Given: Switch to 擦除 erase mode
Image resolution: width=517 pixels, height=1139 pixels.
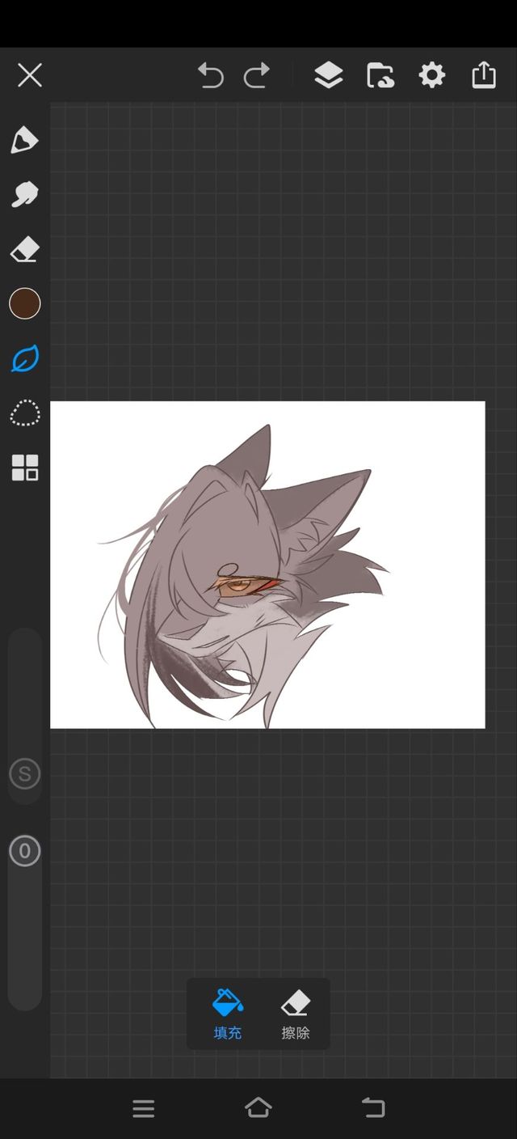Looking at the screenshot, I should pos(295,1014).
